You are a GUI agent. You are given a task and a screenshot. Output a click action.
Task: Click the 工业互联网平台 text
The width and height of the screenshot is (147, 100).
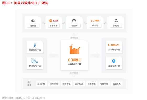pyautogui.click(x=74, y=64)
